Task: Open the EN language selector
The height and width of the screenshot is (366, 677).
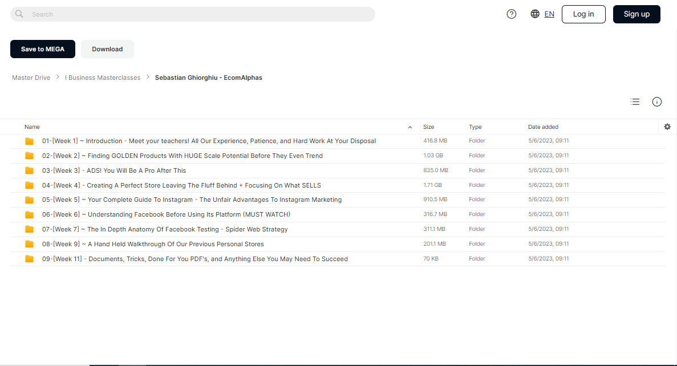Action: (549, 14)
